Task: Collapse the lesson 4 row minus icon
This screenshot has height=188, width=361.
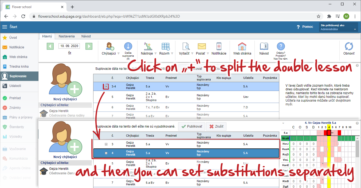Action: (106, 153)
